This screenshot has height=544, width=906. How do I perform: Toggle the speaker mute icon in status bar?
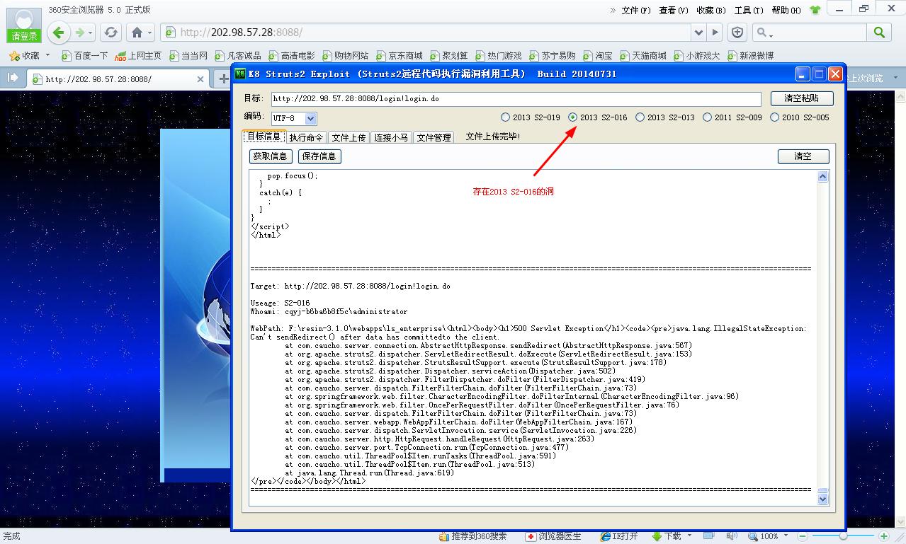click(x=732, y=536)
